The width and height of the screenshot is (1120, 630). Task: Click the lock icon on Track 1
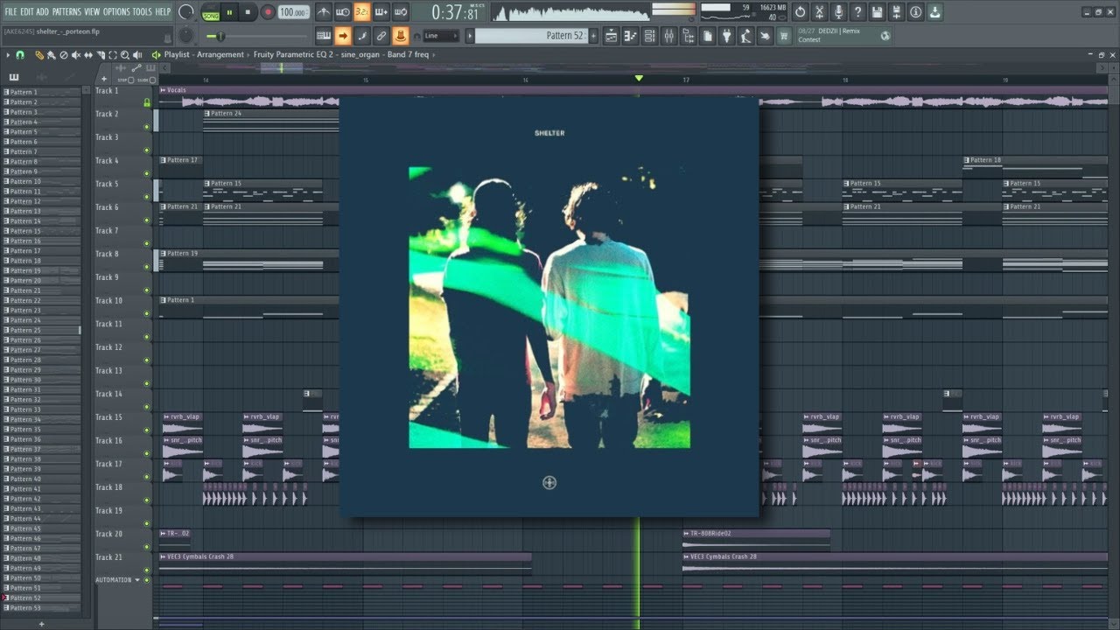pyautogui.click(x=147, y=102)
